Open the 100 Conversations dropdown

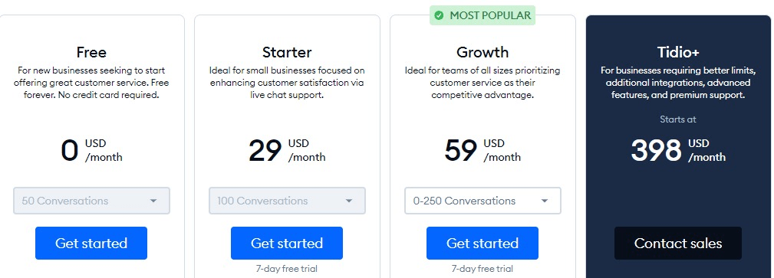click(x=288, y=201)
